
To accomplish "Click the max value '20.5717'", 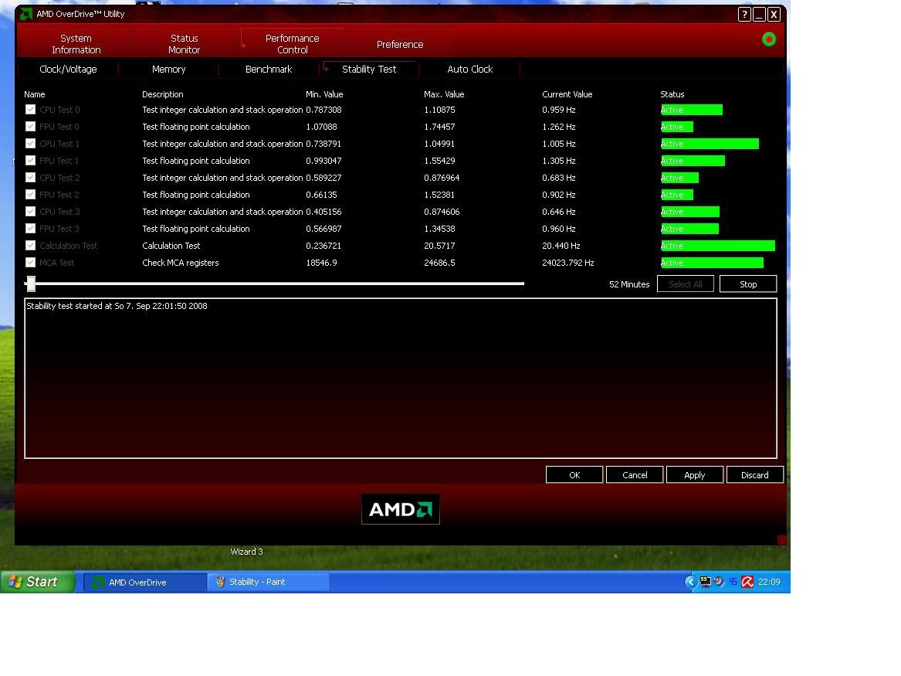I will pos(439,246).
